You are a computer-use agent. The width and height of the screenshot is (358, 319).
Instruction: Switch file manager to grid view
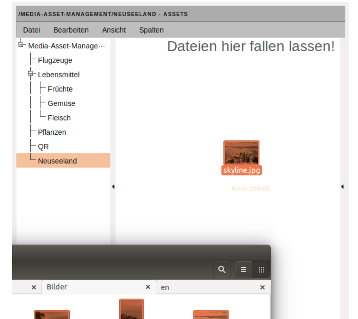pos(261,270)
